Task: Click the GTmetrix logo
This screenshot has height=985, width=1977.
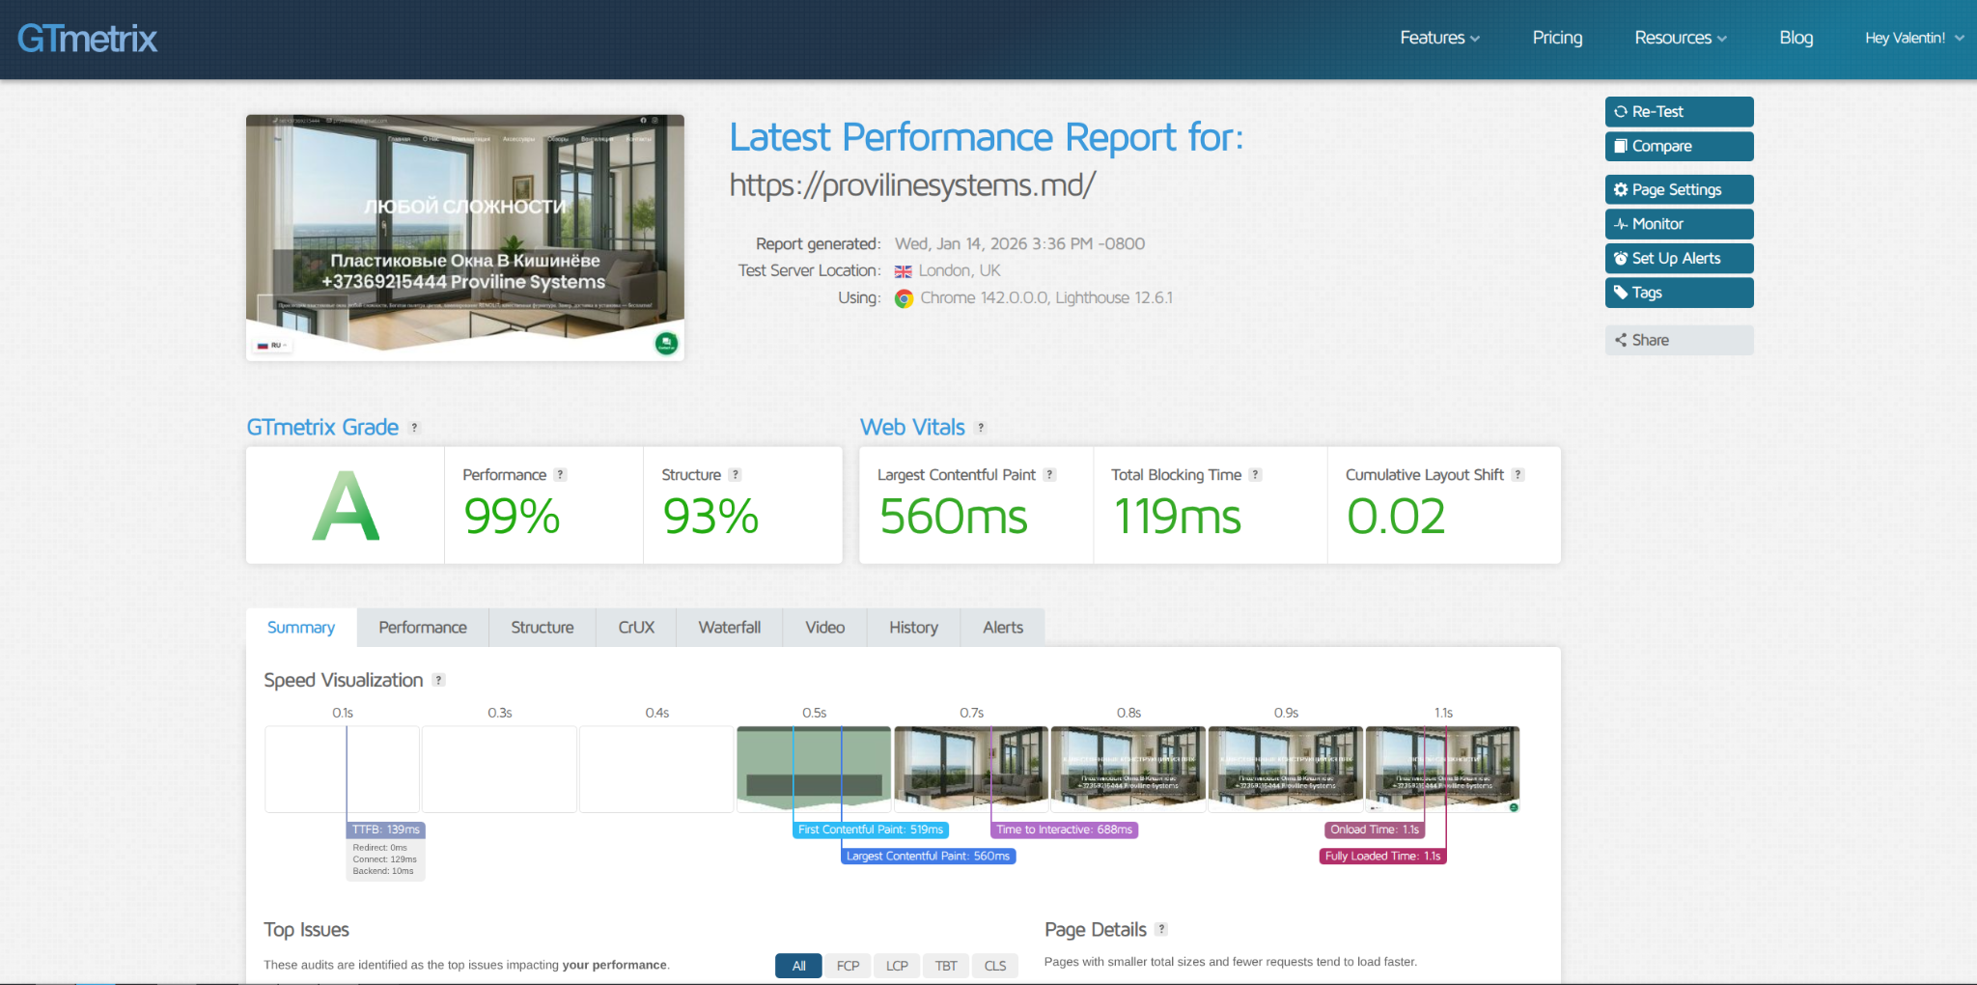Action: (x=87, y=39)
